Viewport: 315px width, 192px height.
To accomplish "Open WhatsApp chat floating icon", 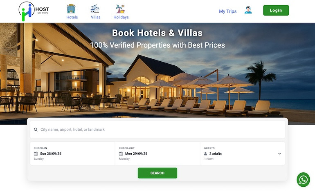I will (303, 180).
